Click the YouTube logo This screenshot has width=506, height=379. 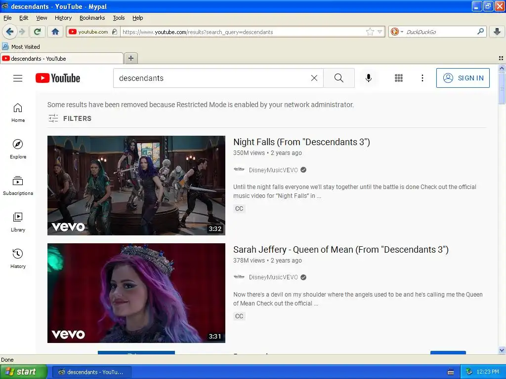[58, 78]
